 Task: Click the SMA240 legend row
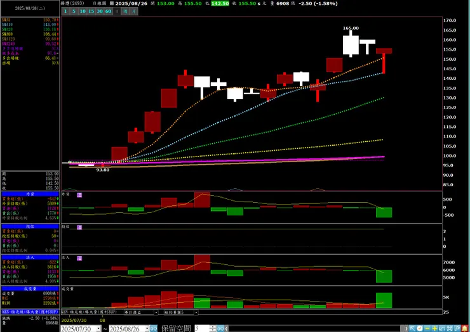tap(30, 44)
